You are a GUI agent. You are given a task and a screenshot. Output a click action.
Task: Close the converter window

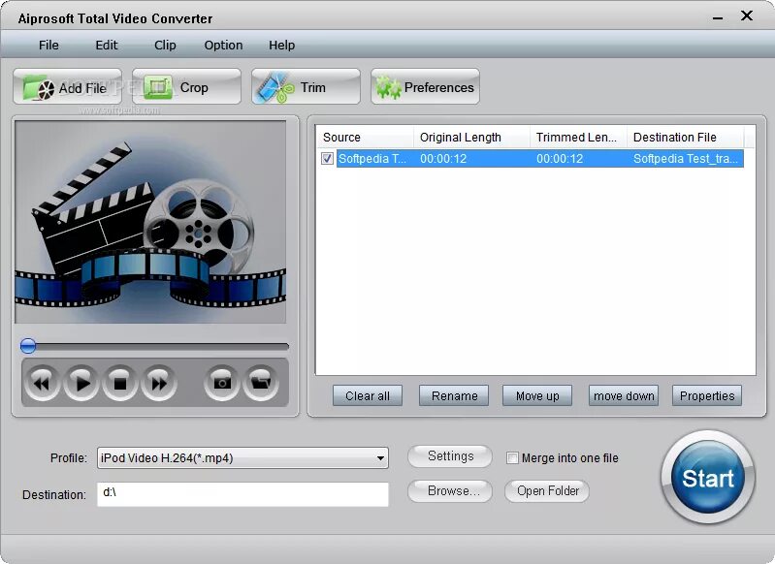(x=747, y=16)
